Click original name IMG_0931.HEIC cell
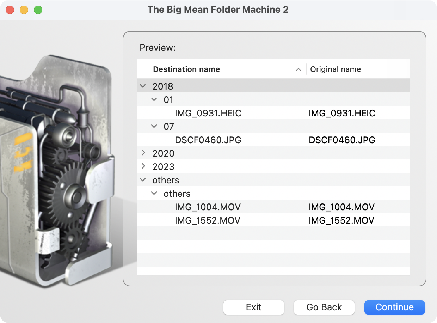437x323 pixels. tap(342, 113)
